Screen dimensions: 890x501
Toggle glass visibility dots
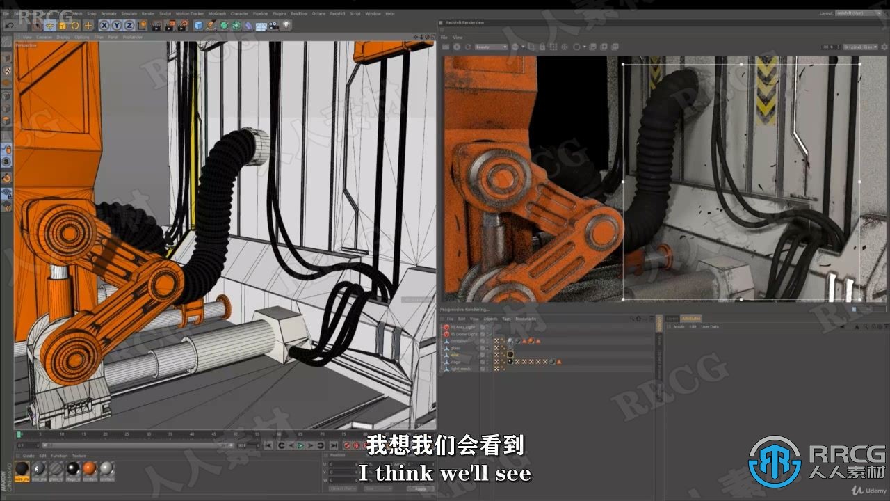(488, 348)
